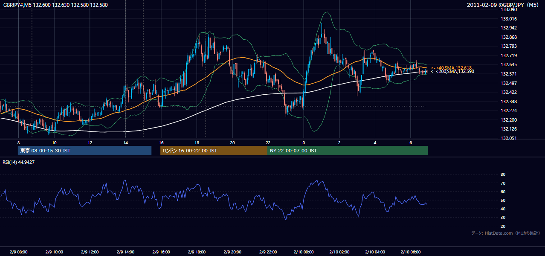Select the NY 22:00-07:00 JST session bar

coord(348,151)
